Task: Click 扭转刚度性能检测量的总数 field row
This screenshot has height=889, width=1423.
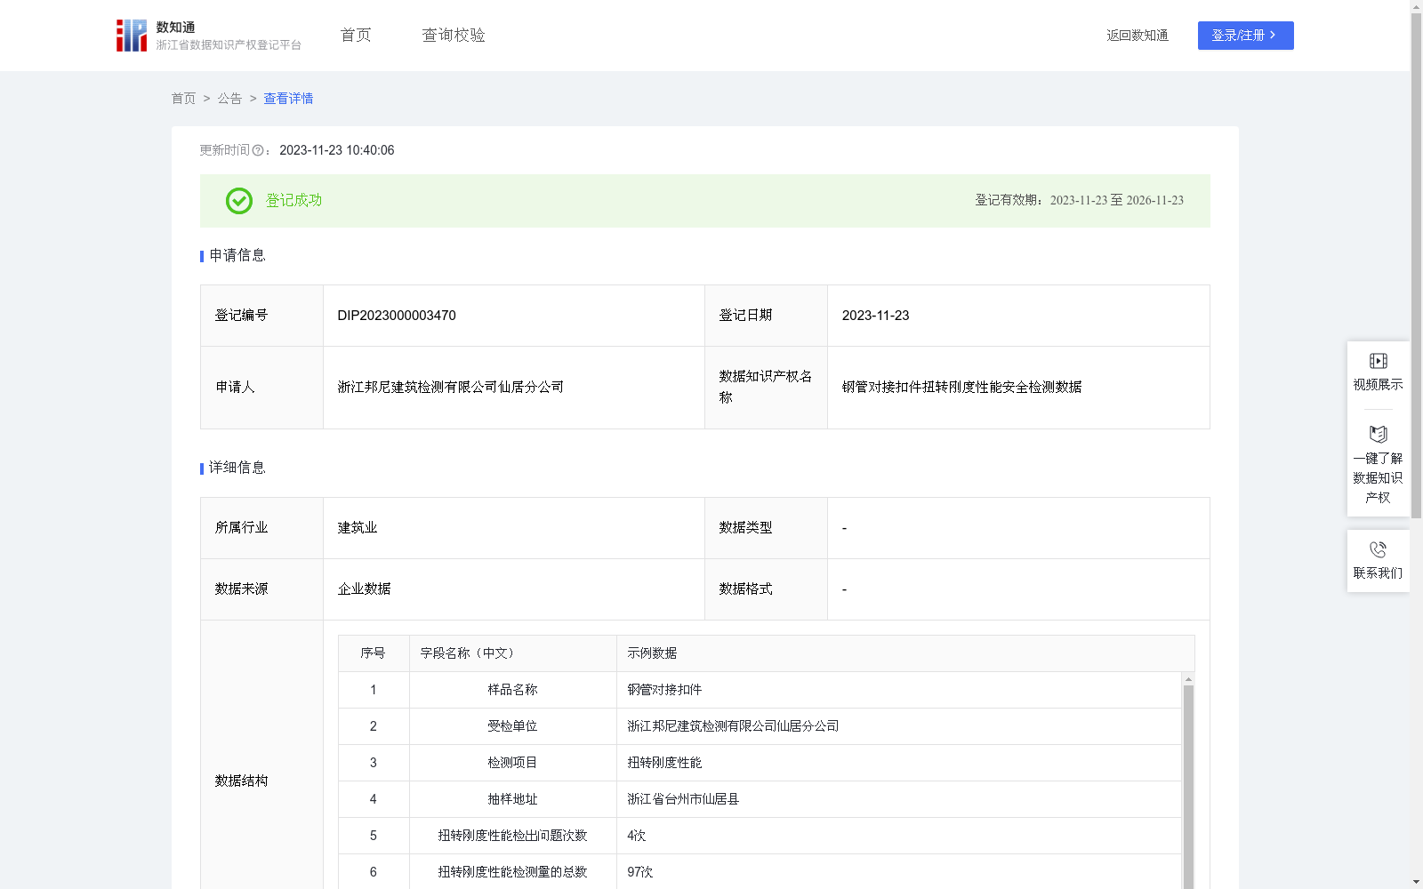Action: tap(760, 872)
